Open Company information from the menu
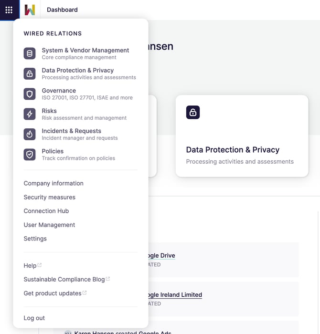This screenshot has height=334, width=320. pos(53,183)
